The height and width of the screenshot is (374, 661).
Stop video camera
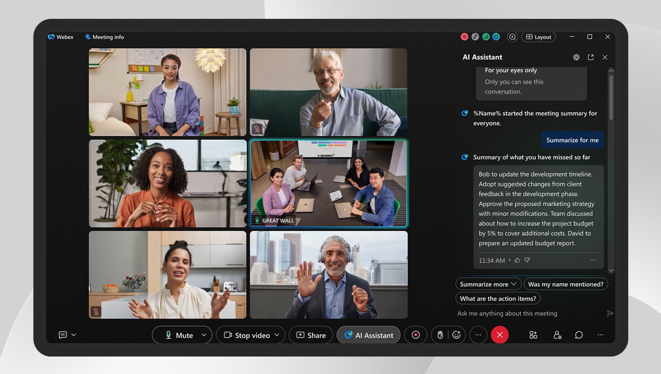coord(247,335)
